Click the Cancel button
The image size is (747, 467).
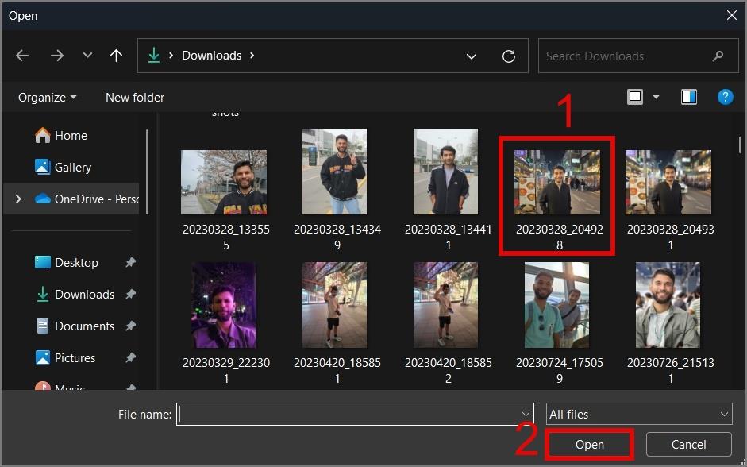coord(688,445)
